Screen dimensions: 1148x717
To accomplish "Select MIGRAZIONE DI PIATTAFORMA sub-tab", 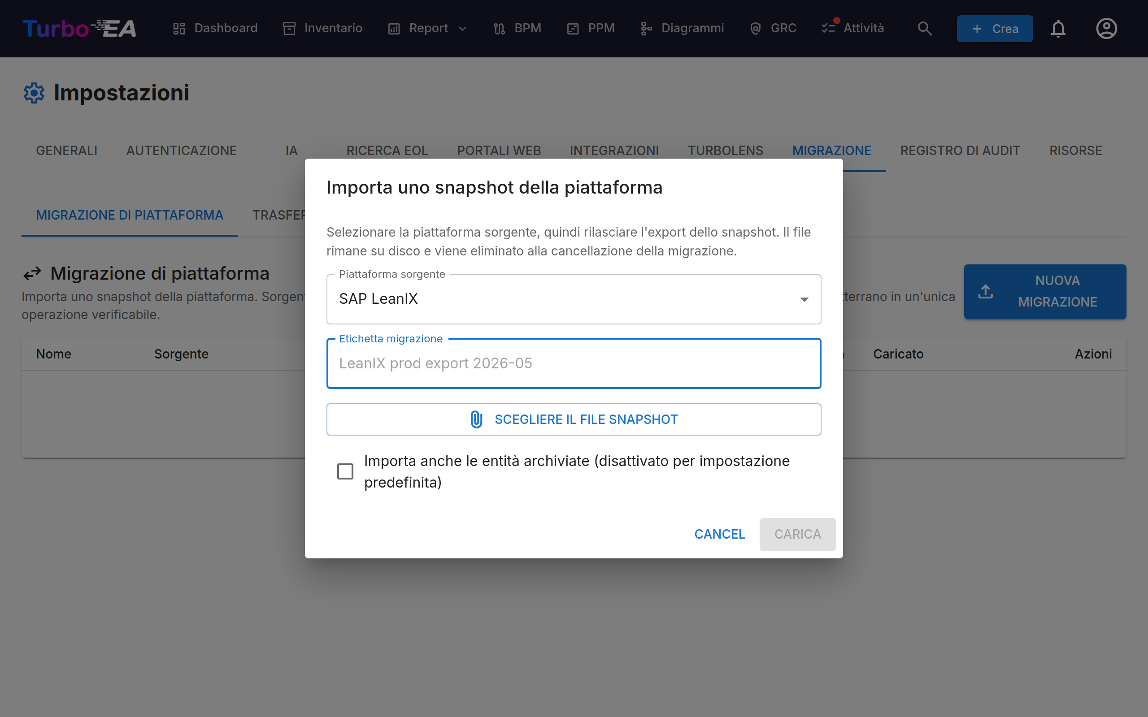I will point(130,215).
